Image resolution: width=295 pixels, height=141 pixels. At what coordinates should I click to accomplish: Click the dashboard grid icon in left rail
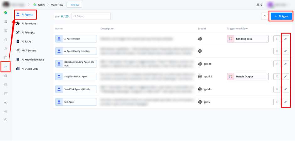[x=6, y=22]
